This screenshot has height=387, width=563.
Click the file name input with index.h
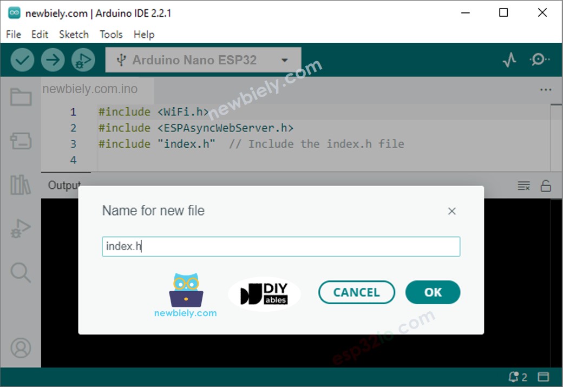tap(280, 246)
